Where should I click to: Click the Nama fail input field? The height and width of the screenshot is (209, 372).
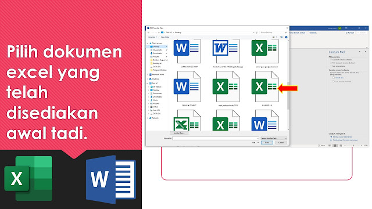tap(216, 138)
